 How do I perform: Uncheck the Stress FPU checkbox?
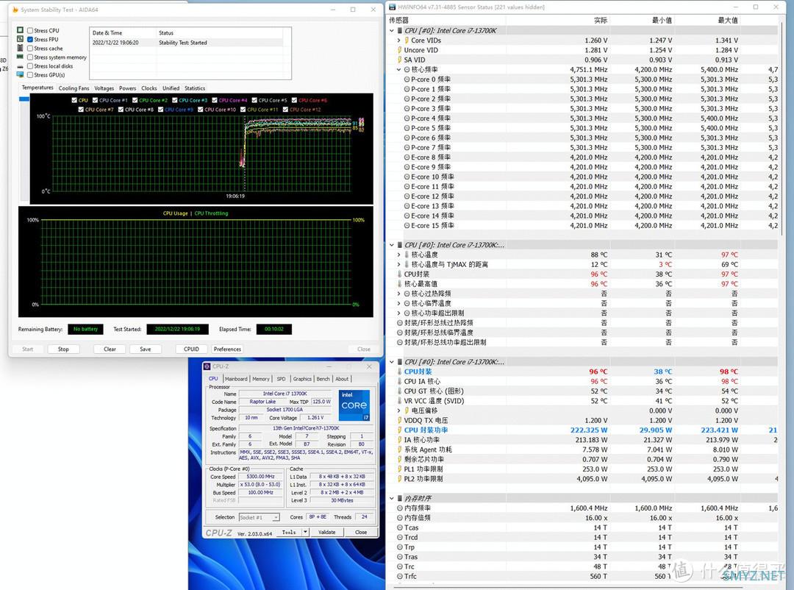tap(30, 40)
